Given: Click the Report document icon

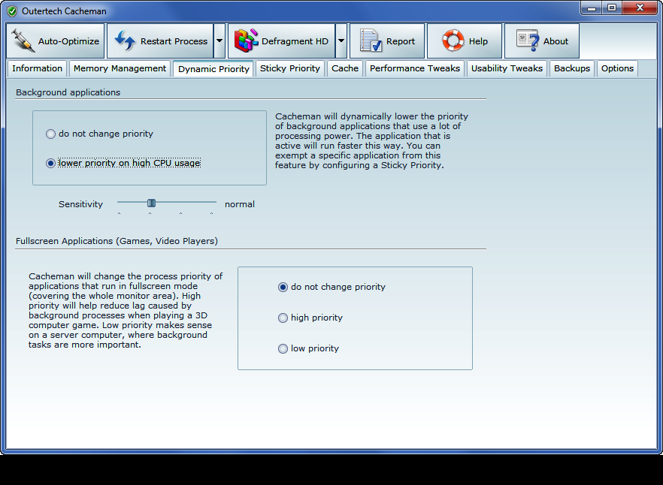Looking at the screenshot, I should pyautogui.click(x=371, y=41).
